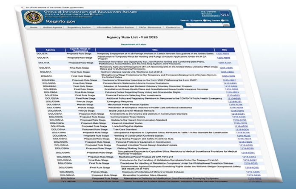Open RIN link for Mechanical Power Presses Update
The height and width of the screenshot is (189, 296).
[x=236, y=105]
